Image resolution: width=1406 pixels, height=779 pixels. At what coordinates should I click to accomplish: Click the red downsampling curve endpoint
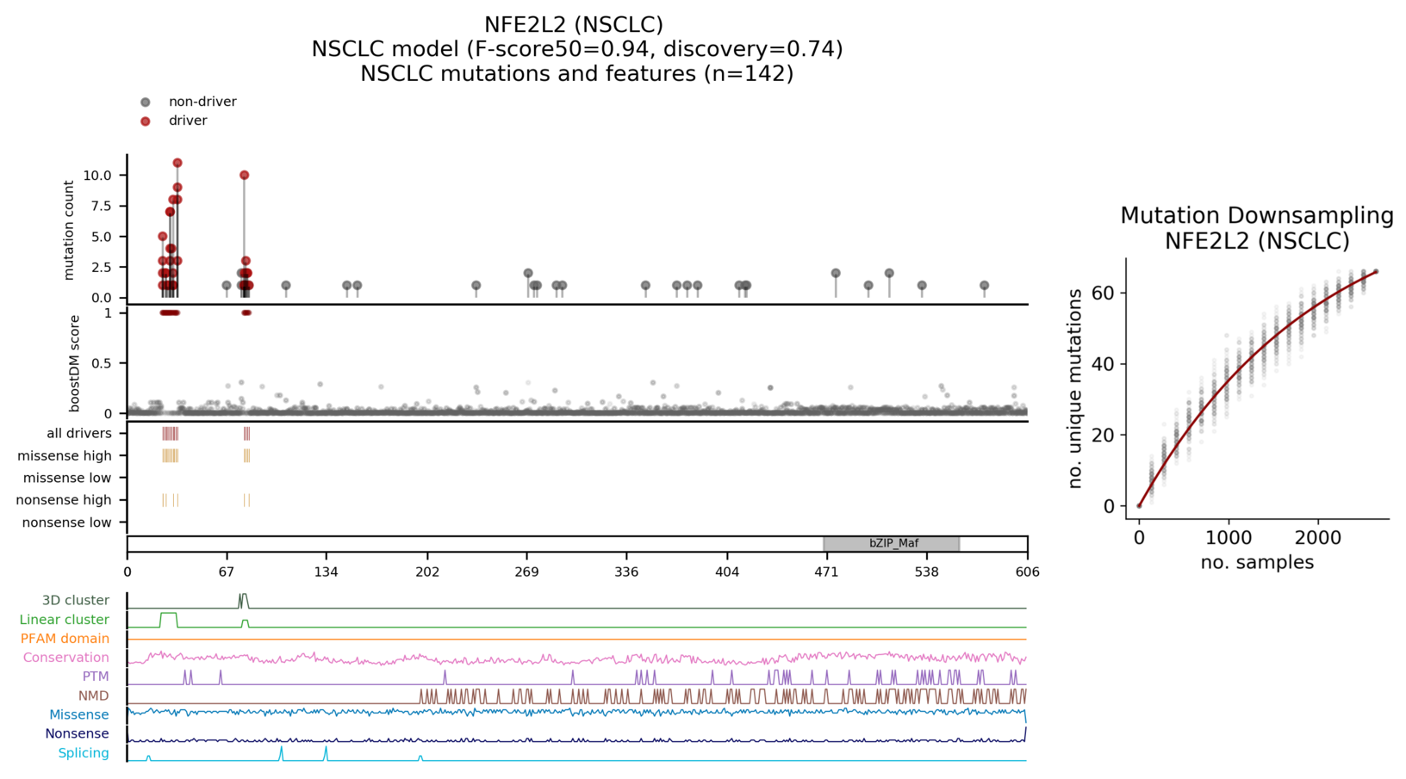click(1376, 272)
